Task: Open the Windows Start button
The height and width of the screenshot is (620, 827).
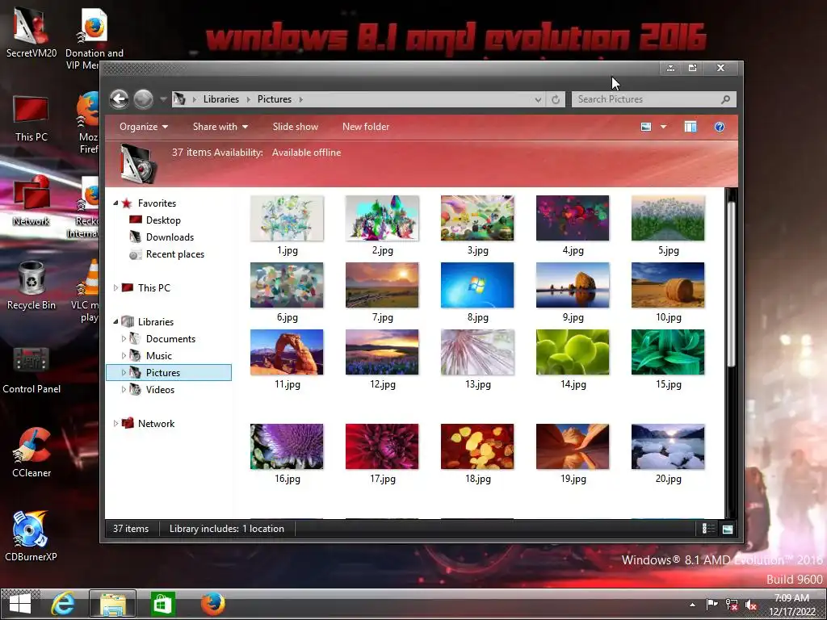Action: 20,604
